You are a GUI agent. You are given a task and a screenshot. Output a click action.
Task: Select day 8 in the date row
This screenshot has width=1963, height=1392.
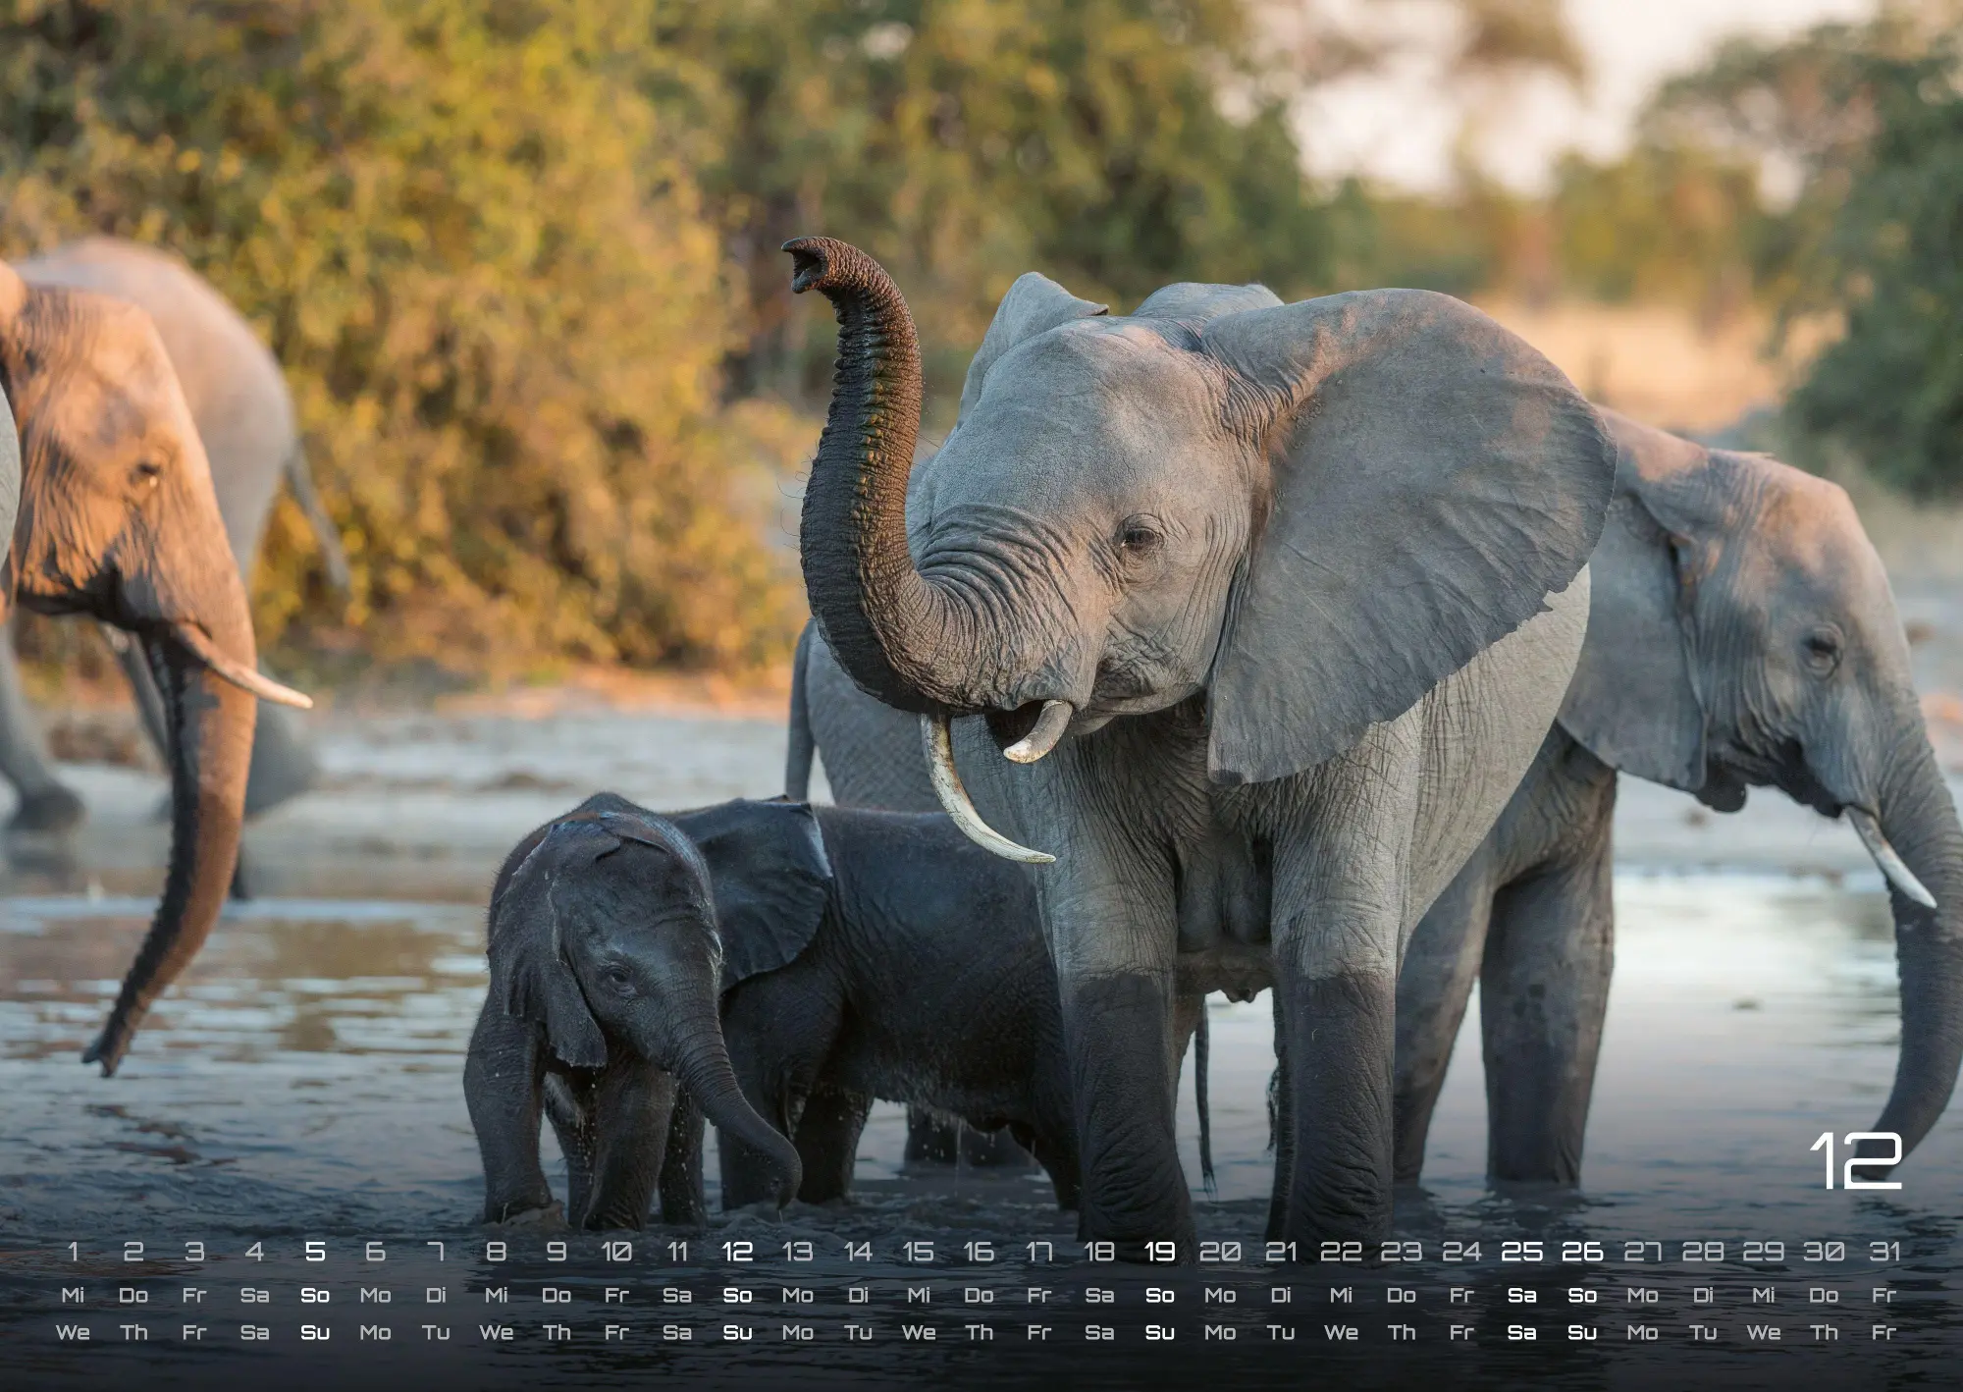tap(496, 1252)
